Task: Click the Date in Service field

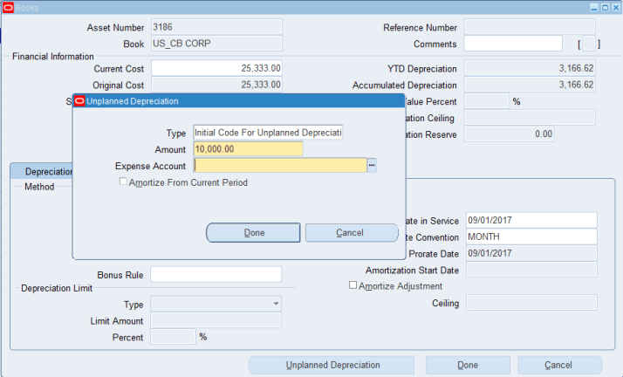Action: [x=531, y=221]
